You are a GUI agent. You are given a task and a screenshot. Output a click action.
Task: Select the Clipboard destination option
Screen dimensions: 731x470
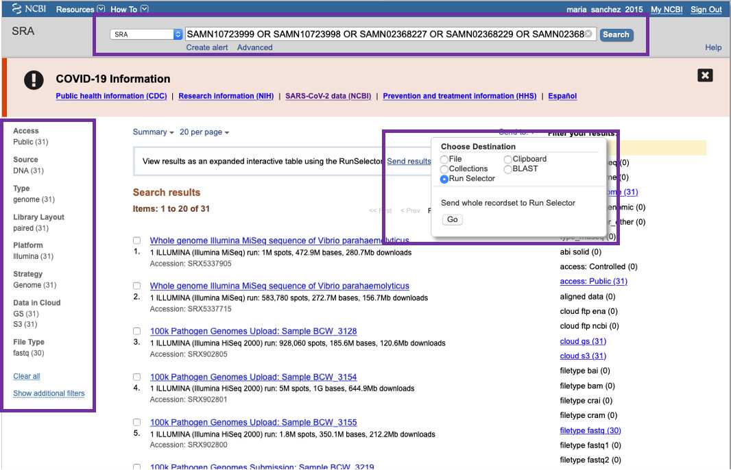pyautogui.click(x=508, y=160)
